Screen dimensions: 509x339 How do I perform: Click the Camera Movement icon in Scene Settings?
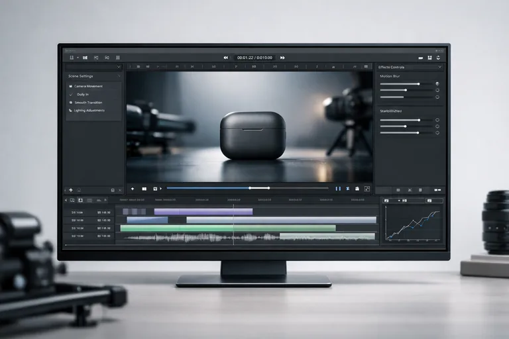pyautogui.click(x=70, y=87)
